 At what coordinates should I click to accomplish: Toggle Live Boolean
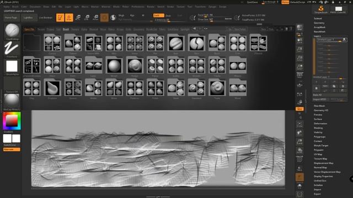click(x=46, y=18)
